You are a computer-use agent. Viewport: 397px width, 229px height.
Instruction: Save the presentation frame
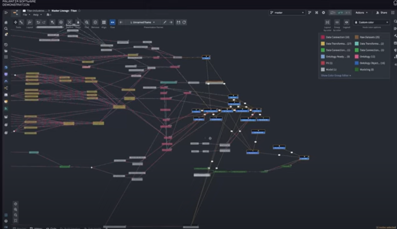[x=178, y=22]
